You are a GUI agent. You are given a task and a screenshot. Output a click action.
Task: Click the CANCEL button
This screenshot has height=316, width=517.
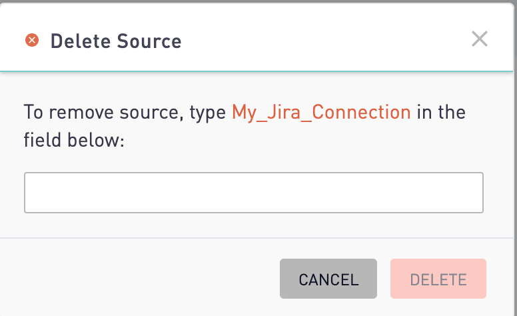(x=328, y=279)
